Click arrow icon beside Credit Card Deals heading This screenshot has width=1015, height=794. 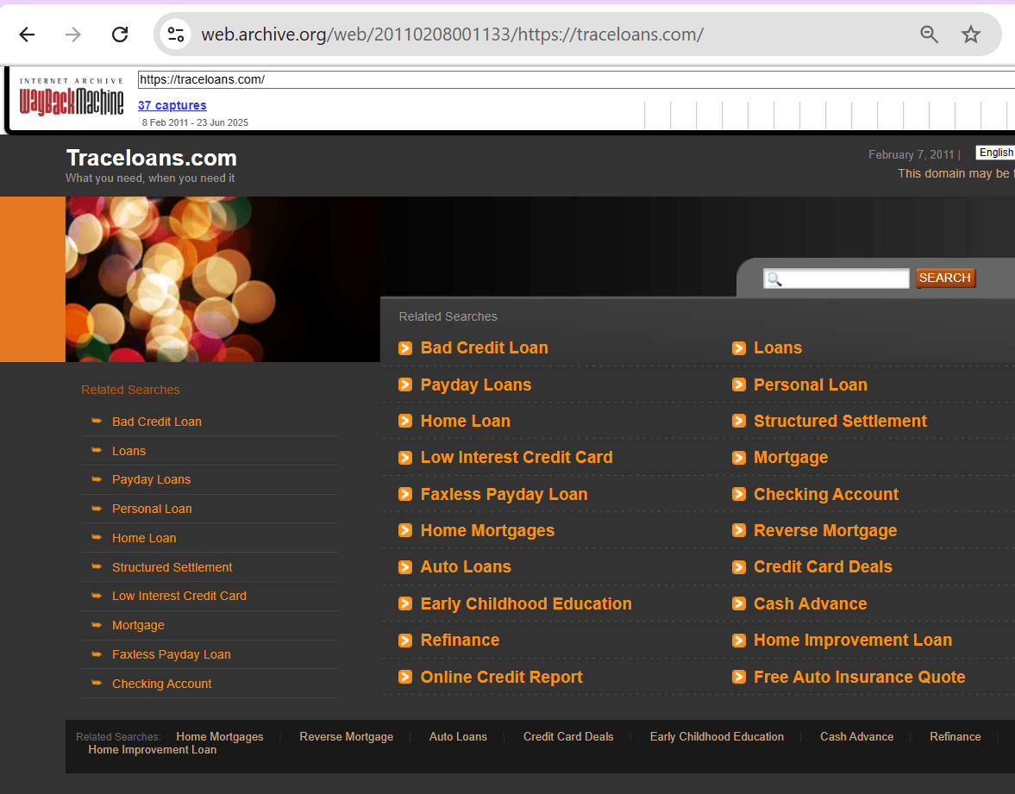click(x=738, y=567)
